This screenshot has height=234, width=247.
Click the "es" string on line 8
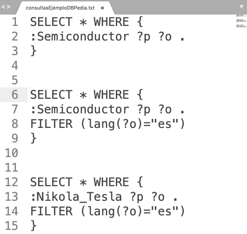[165, 123]
